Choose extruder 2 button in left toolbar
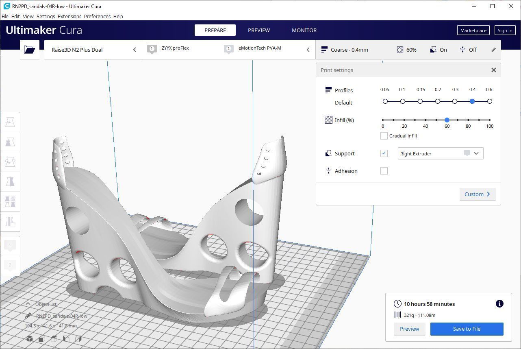 [x=10, y=265]
